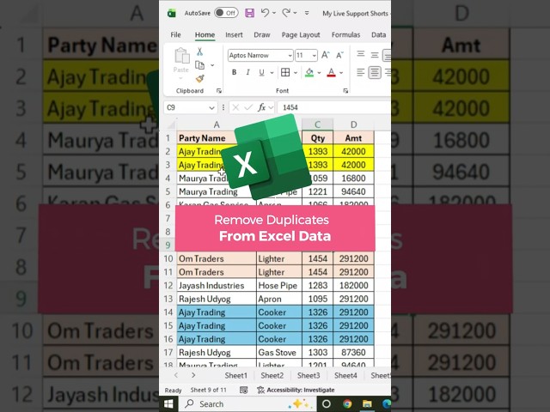Click the taskbar Search box

tap(247, 404)
